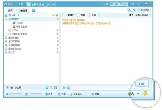Open the 模式 speaking mode dropdown

point(139,15)
